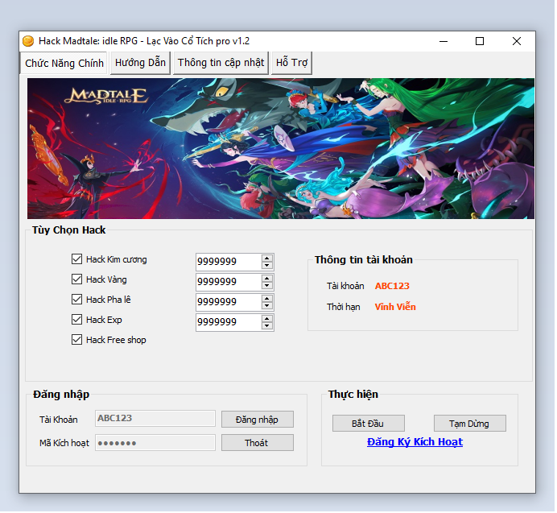
Task: Click the Đăng nhập button
Action: [x=257, y=420]
